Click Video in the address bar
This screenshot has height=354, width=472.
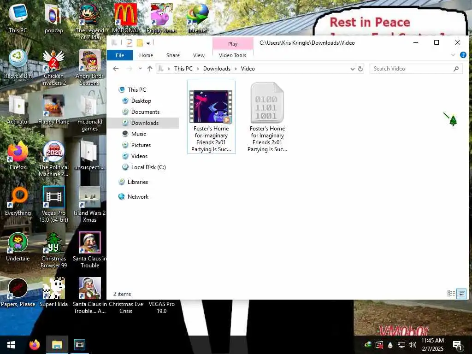tap(248, 69)
